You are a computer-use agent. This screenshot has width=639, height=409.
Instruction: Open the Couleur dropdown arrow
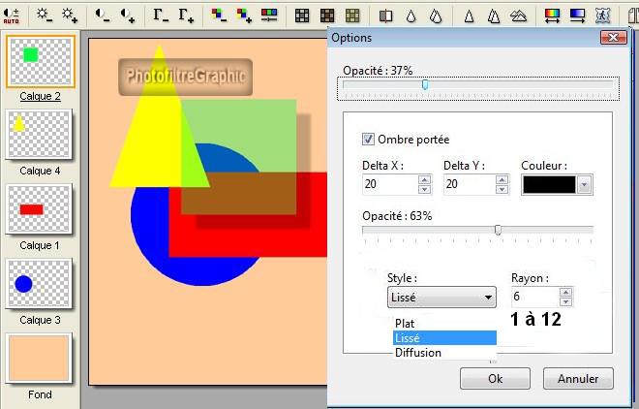[583, 185]
